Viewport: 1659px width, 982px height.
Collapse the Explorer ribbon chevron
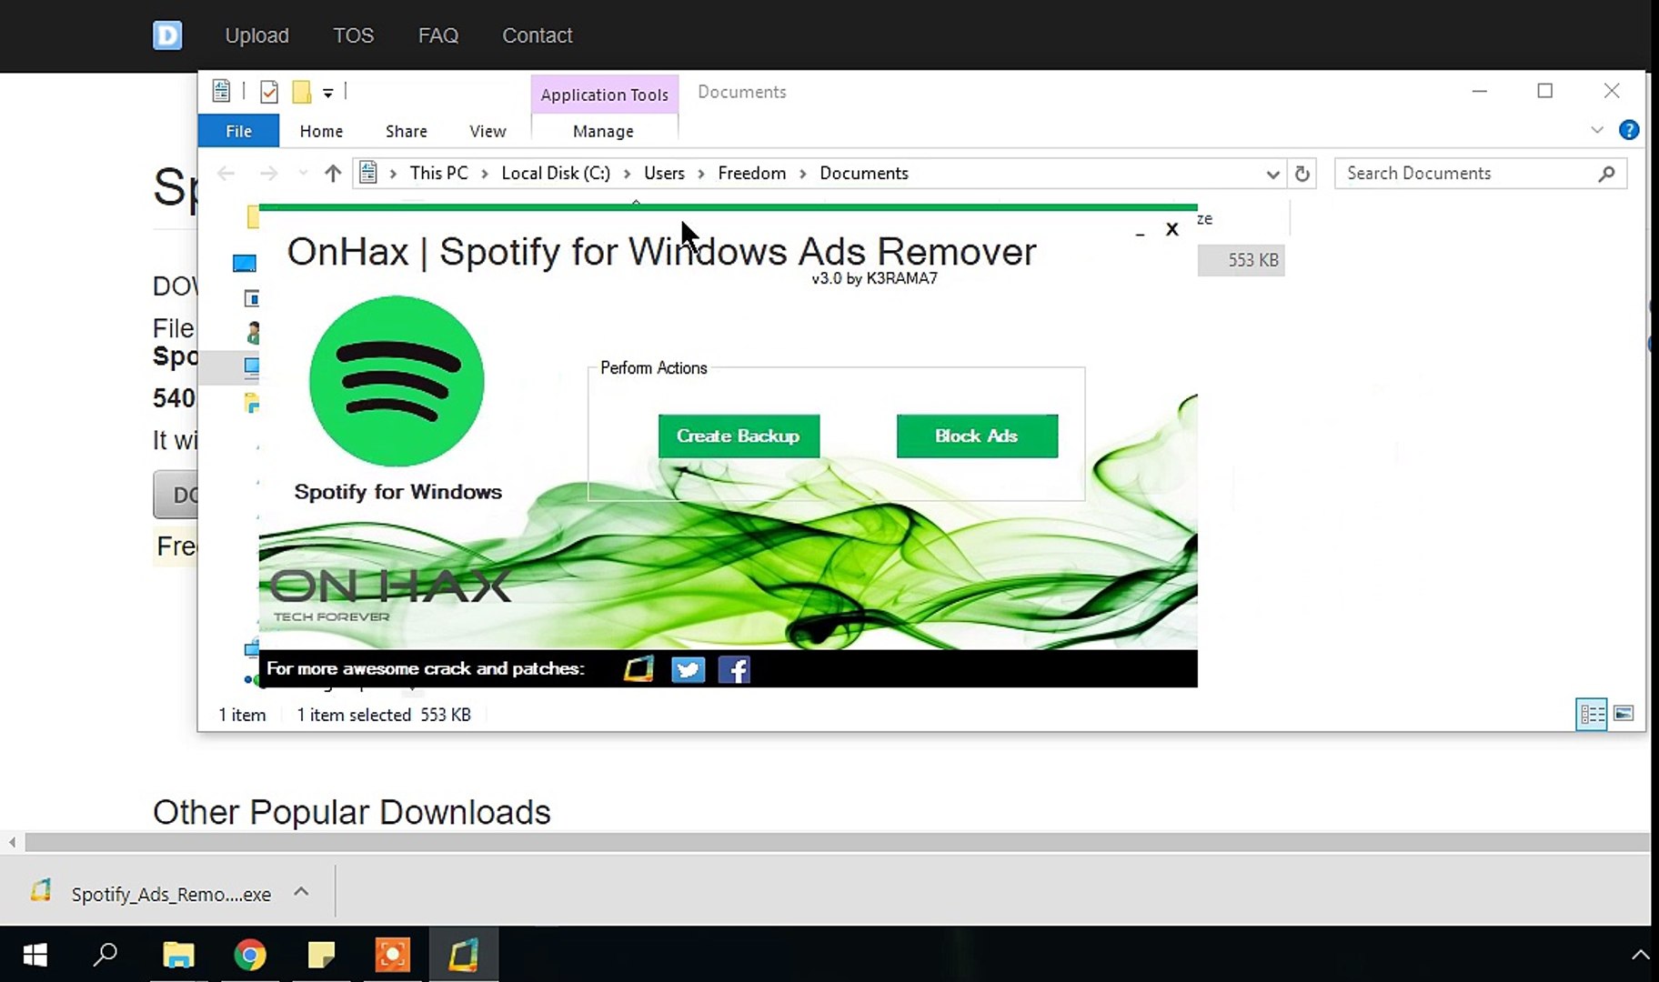tap(1597, 130)
